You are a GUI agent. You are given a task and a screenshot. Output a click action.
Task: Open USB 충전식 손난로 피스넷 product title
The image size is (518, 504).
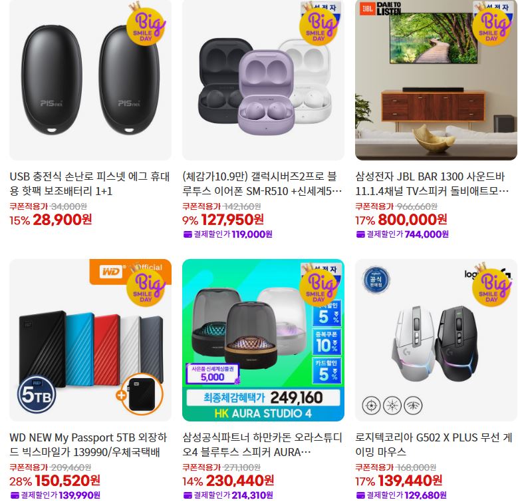click(x=90, y=184)
